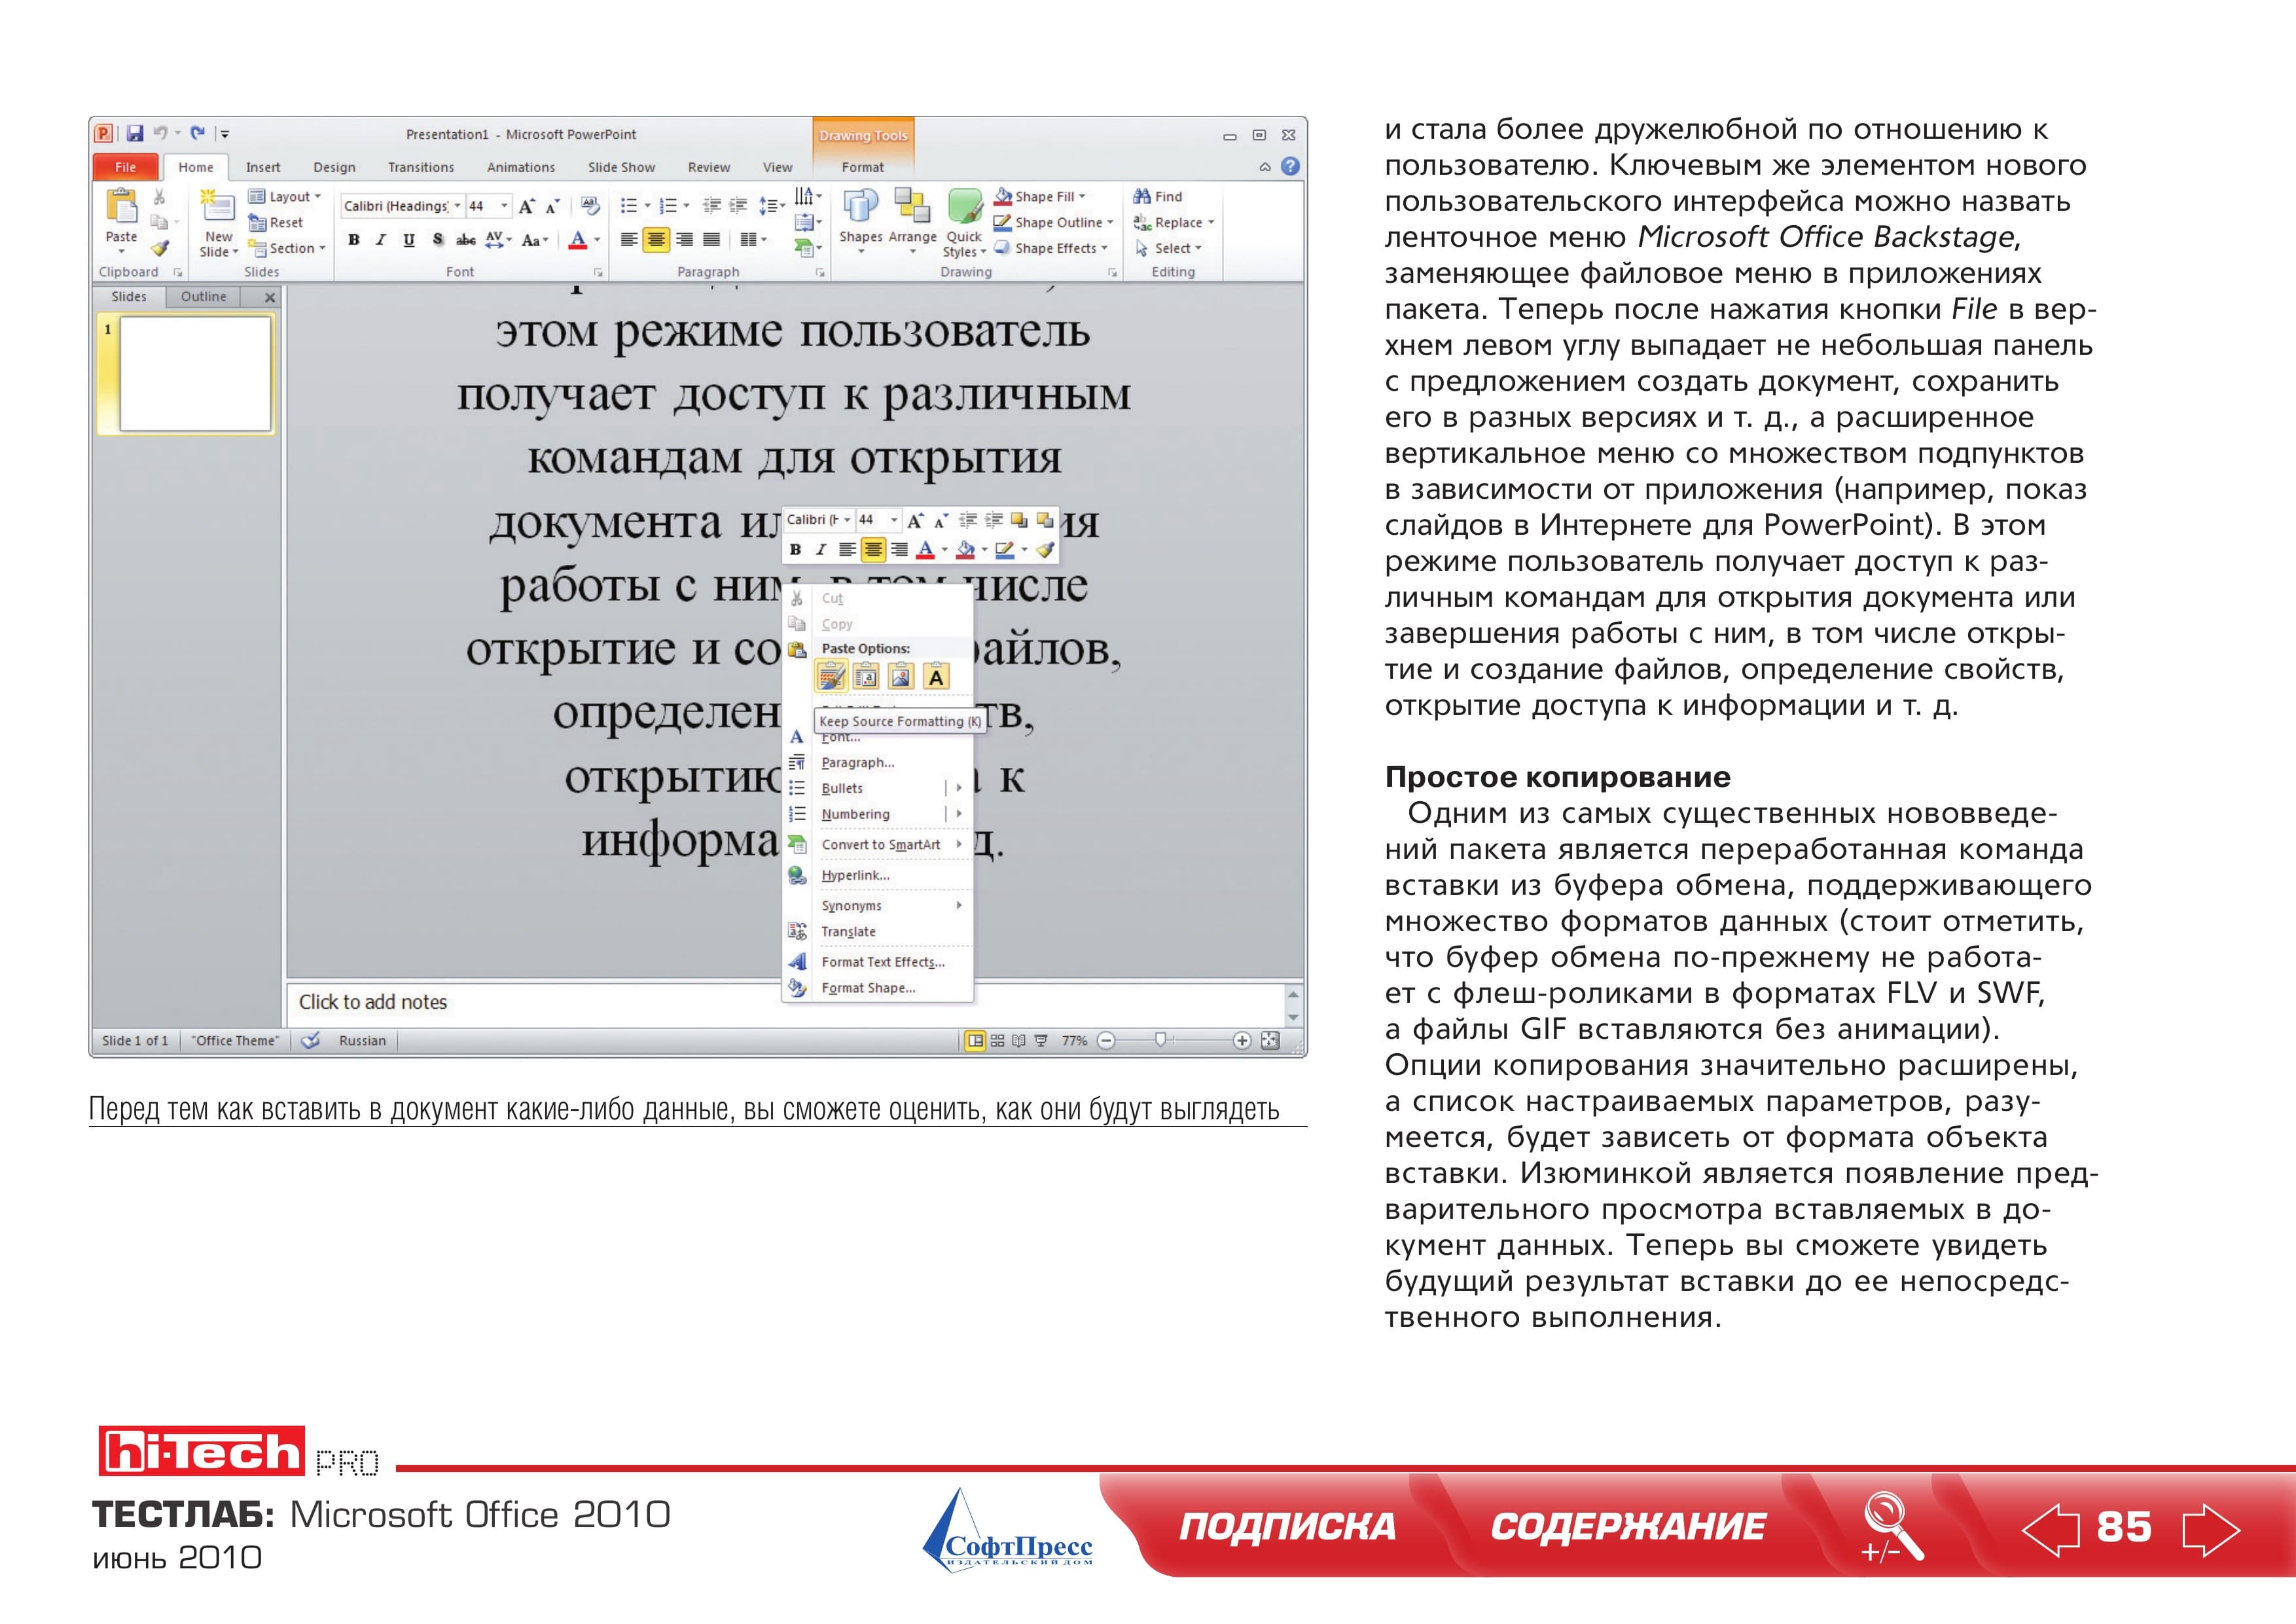Click the СОДЕРЖАНИЕ button in footer

pyautogui.click(x=1628, y=1527)
